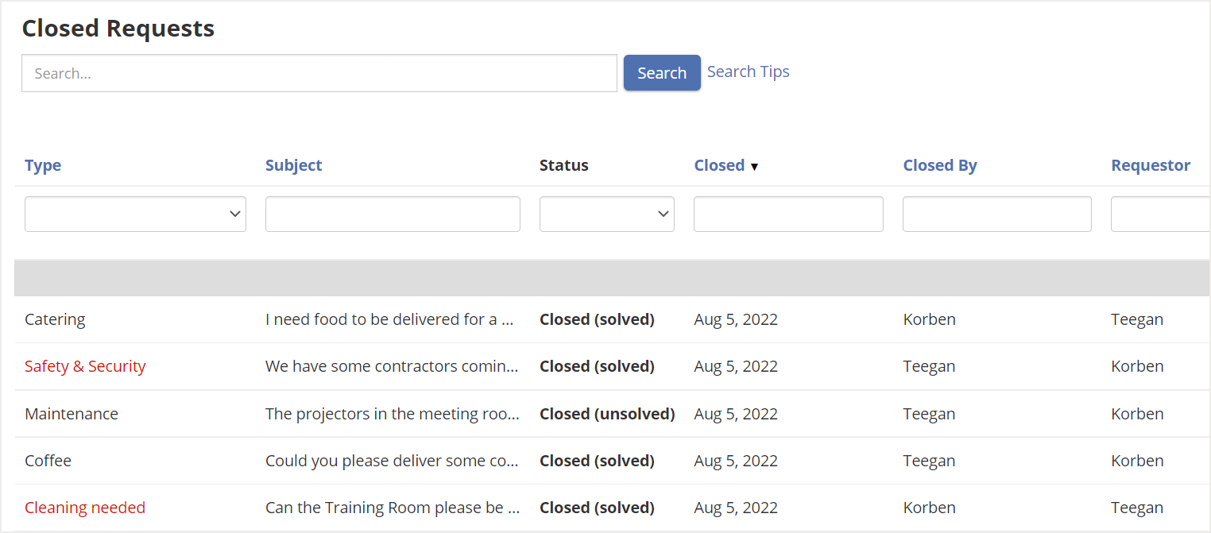Open the Type filter dropdown
1211x533 pixels.
(x=135, y=214)
